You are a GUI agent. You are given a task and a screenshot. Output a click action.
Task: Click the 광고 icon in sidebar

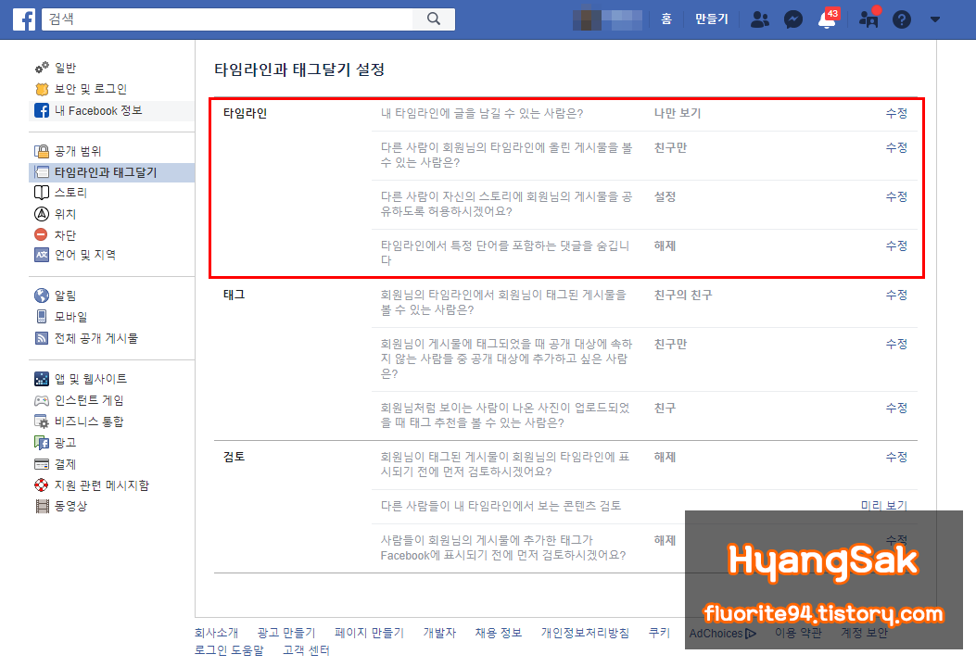[x=42, y=443]
